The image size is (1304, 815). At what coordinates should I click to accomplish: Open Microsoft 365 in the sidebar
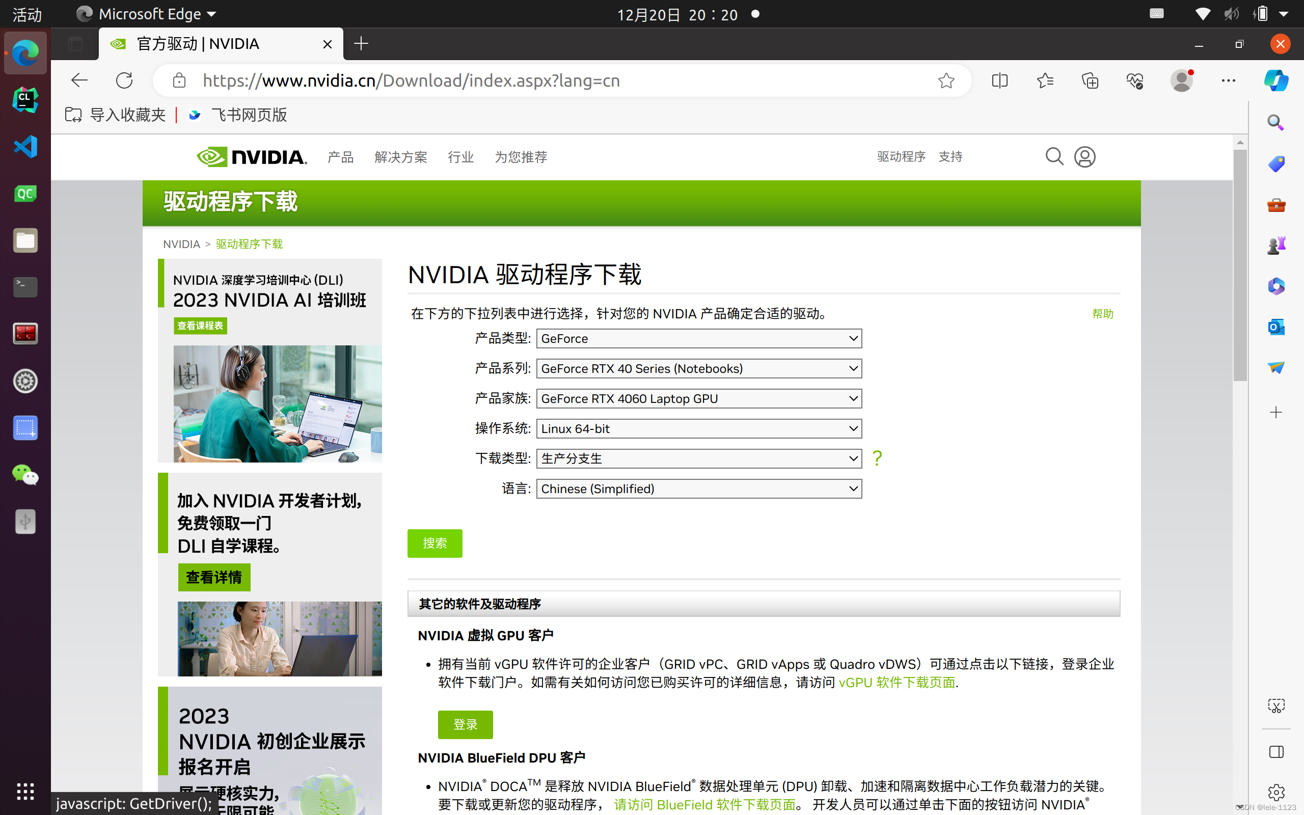click(1275, 286)
